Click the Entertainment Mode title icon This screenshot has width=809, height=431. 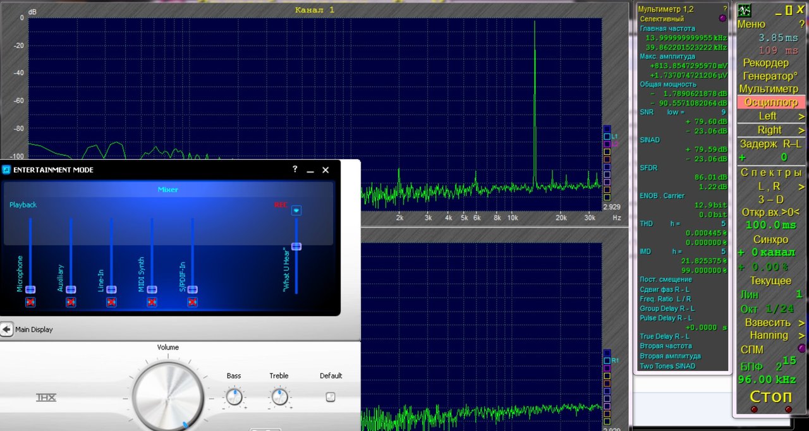coord(6,169)
